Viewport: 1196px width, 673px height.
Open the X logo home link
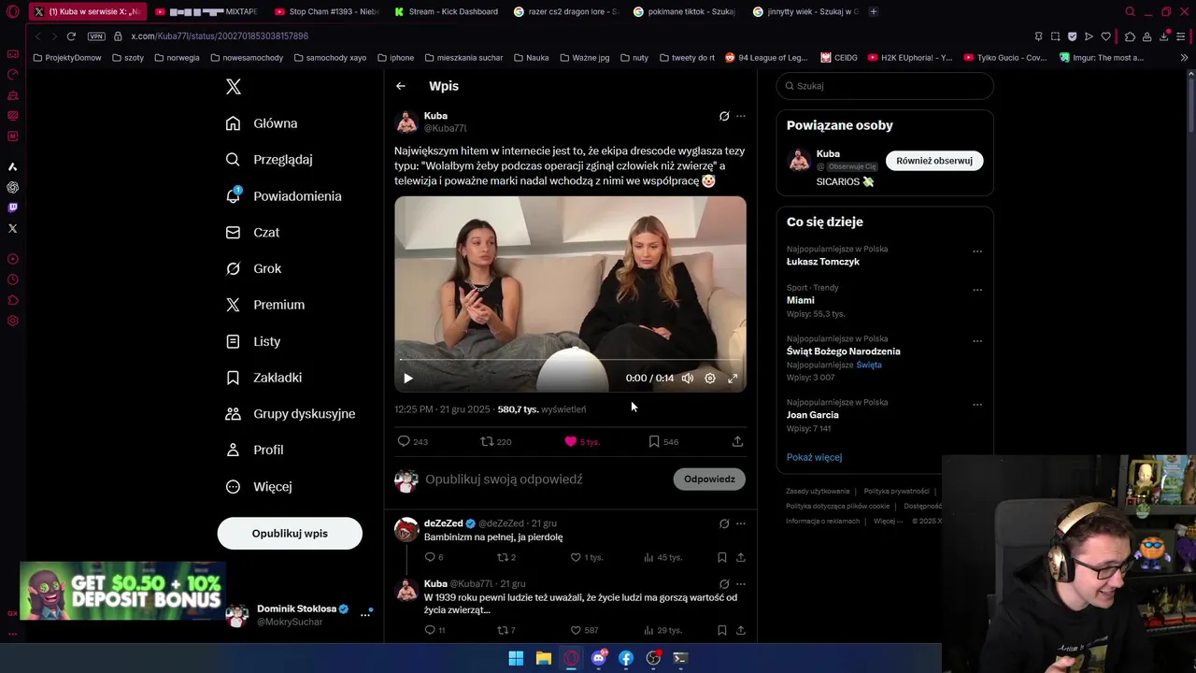pos(234,87)
